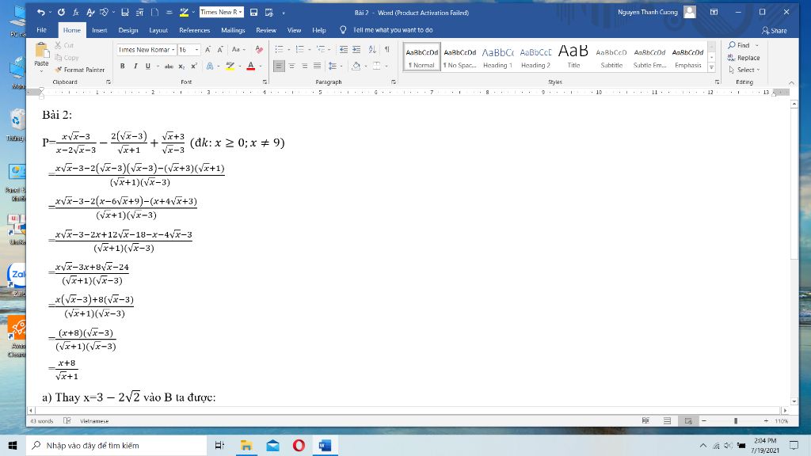Open the font name dropdown
This screenshot has height=456, width=811.
(x=173, y=50)
